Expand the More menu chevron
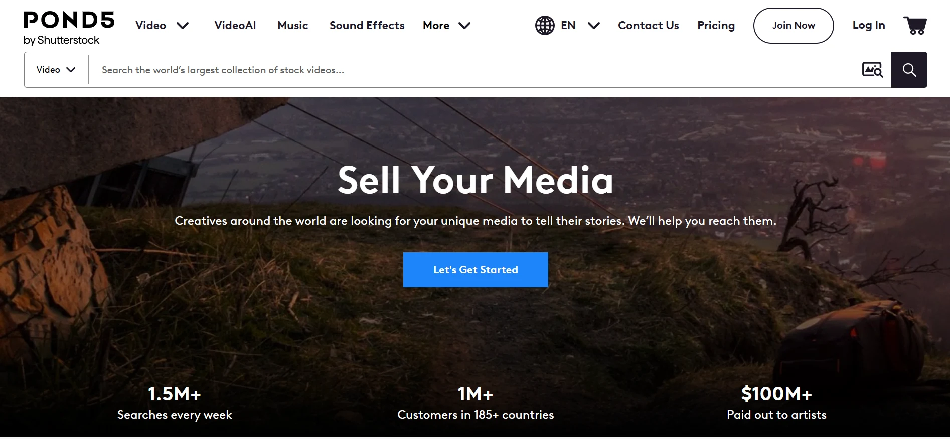Viewport: 950px width, 439px height. [x=464, y=26]
